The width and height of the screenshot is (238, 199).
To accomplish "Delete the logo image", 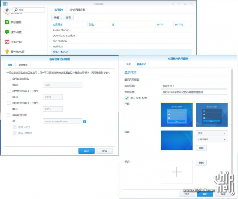I will tap(201, 163).
